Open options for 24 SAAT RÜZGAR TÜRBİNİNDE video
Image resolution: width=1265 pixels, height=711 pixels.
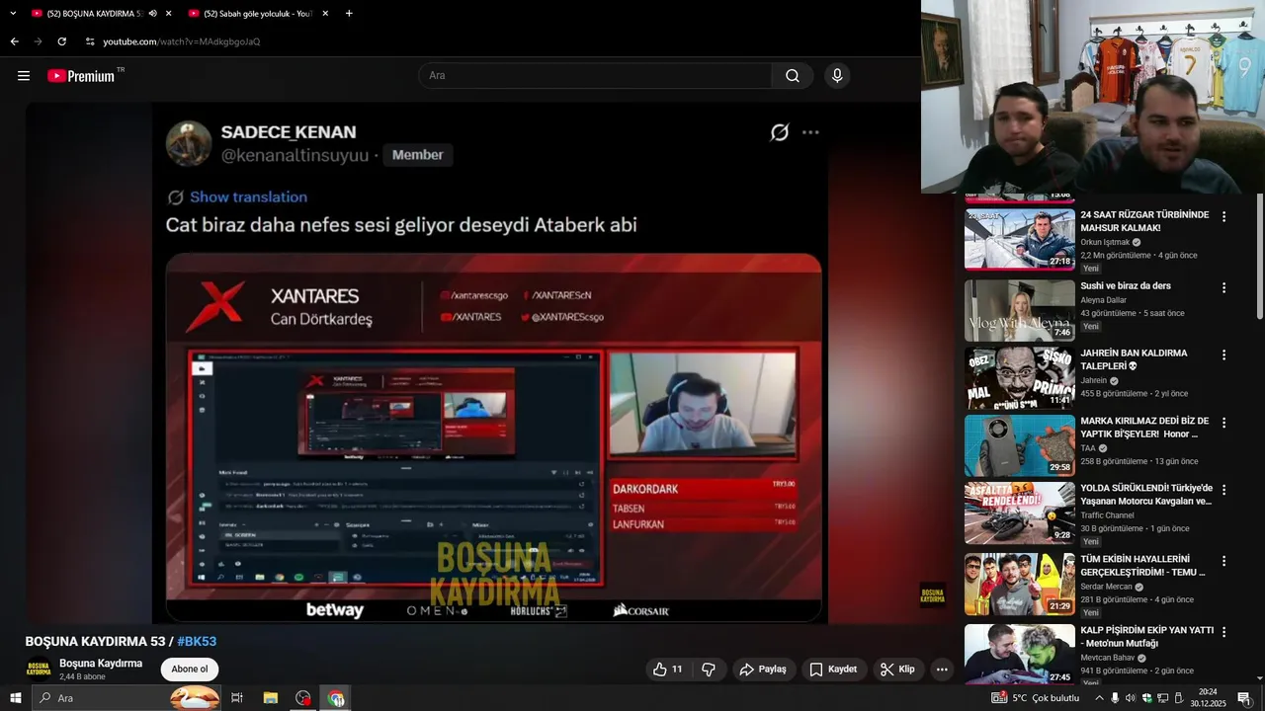pos(1223,216)
